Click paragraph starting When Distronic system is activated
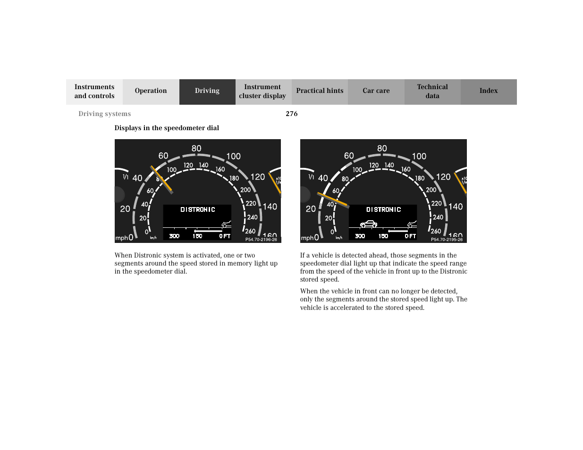This screenshot has height=450, width=583. pyautogui.click(x=196, y=263)
